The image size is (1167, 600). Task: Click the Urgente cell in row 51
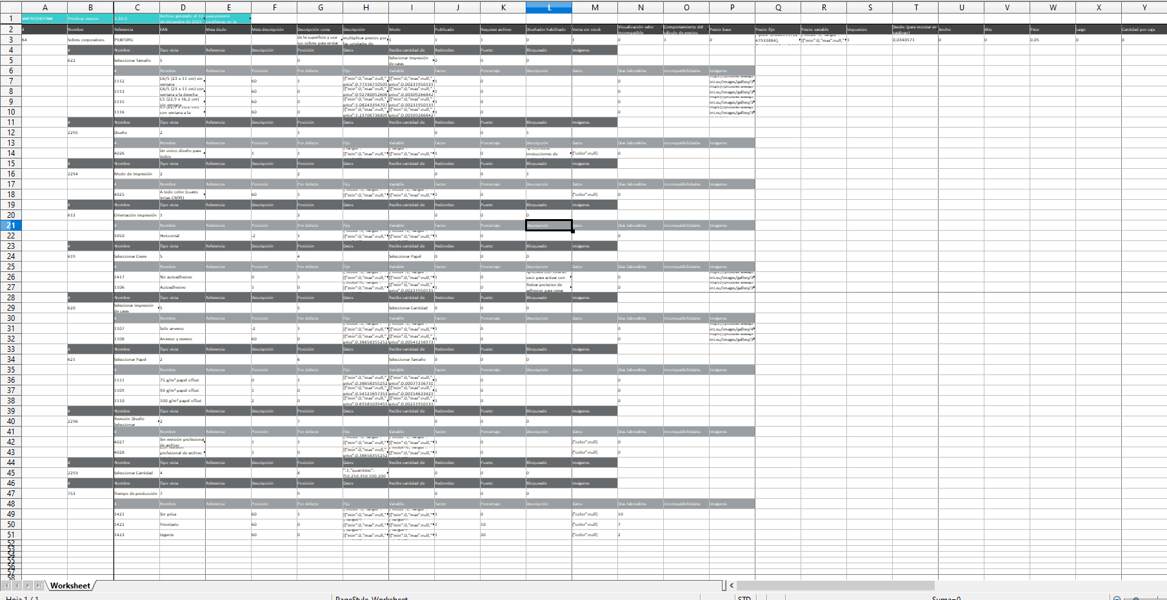182,535
